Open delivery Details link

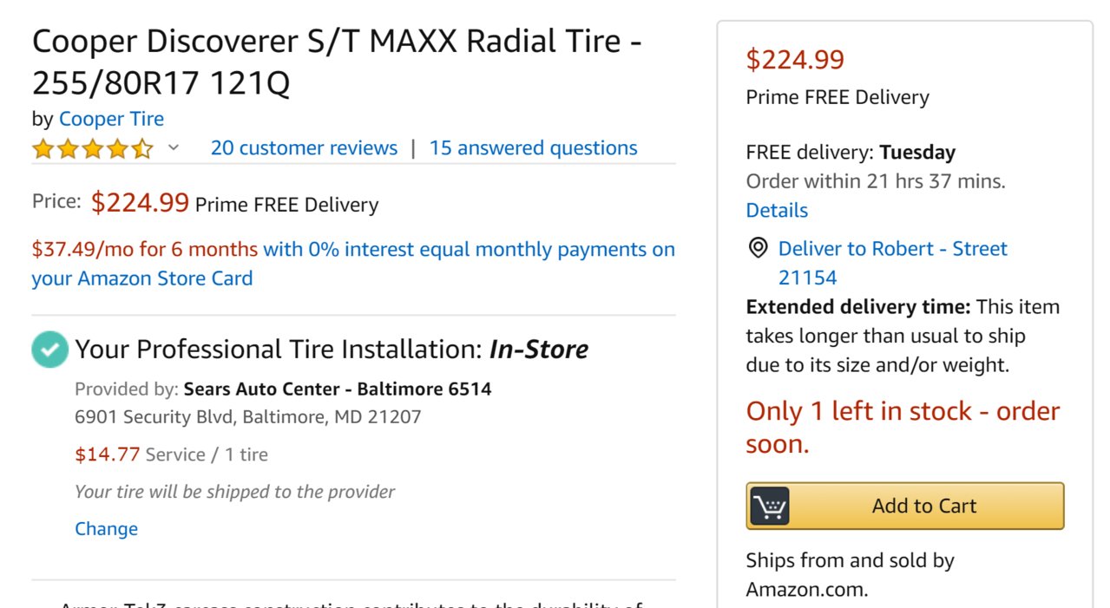(x=777, y=211)
